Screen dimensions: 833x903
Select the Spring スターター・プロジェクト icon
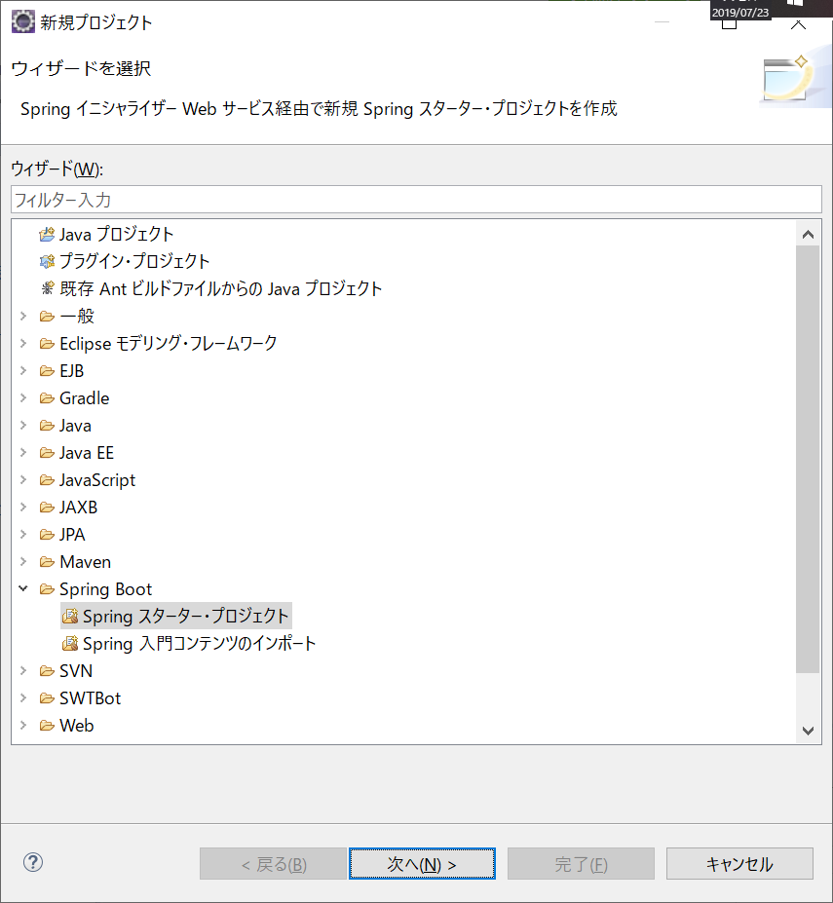coord(69,616)
